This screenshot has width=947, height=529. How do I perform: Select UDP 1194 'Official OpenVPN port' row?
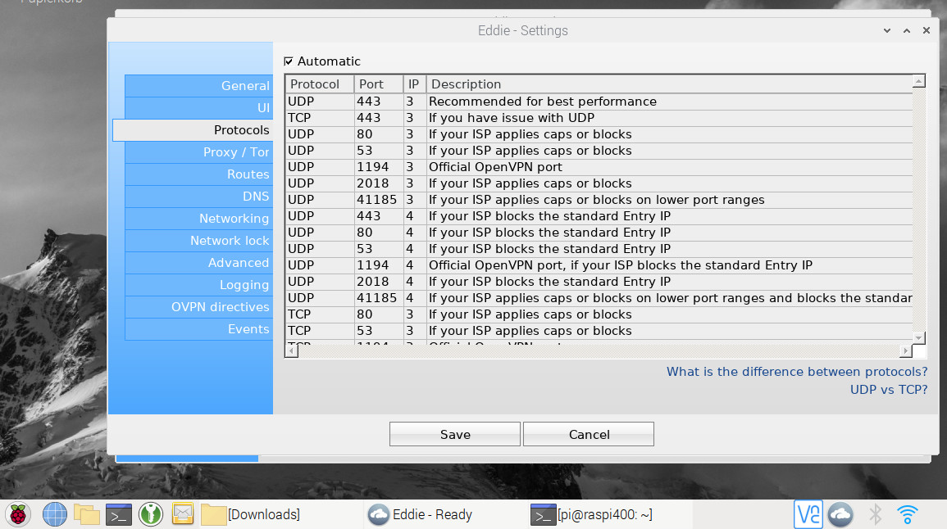(599, 166)
